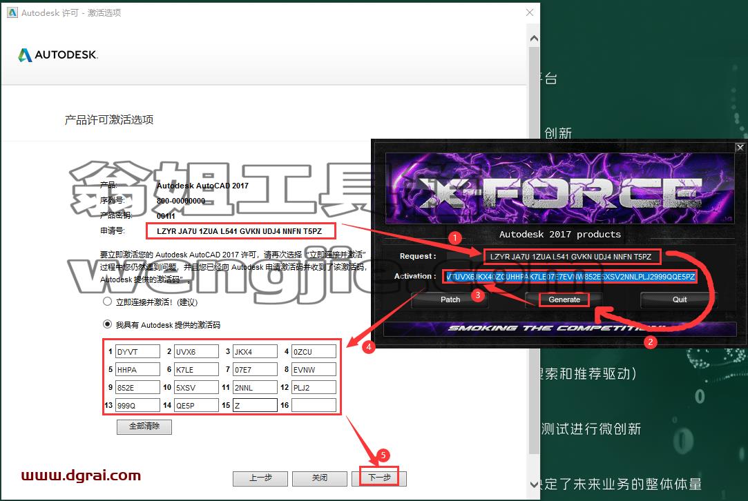Click the scroll-up arrow of the dialog scrollbar
Screen dimensions: 748x501
pos(535,38)
